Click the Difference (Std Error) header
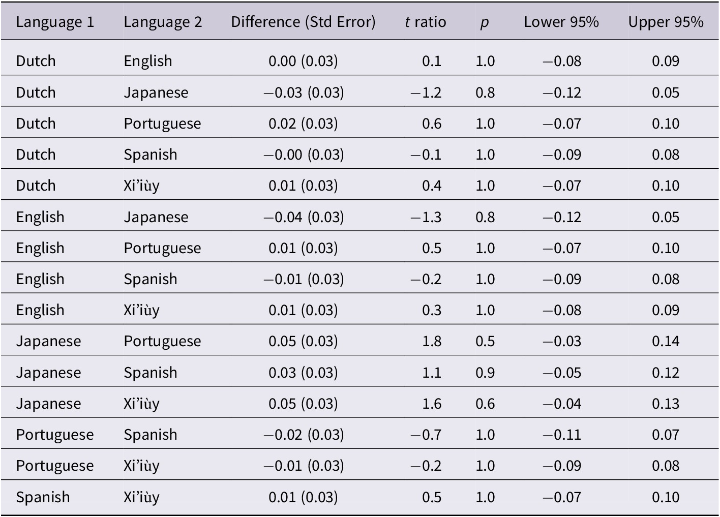The height and width of the screenshot is (517, 720). coord(303,22)
